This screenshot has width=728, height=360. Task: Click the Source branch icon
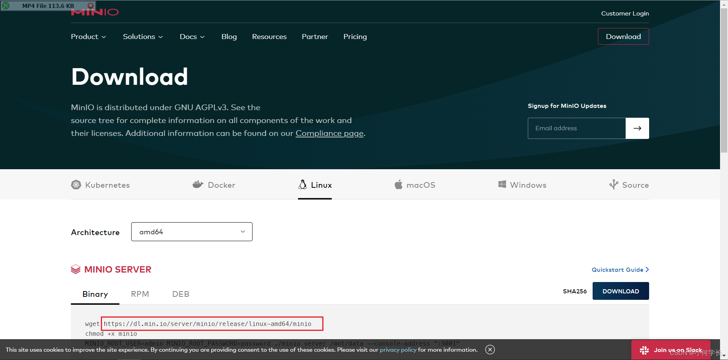pyautogui.click(x=613, y=184)
